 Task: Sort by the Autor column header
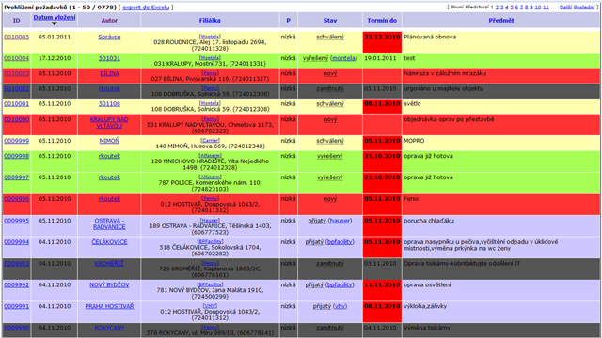pyautogui.click(x=109, y=21)
